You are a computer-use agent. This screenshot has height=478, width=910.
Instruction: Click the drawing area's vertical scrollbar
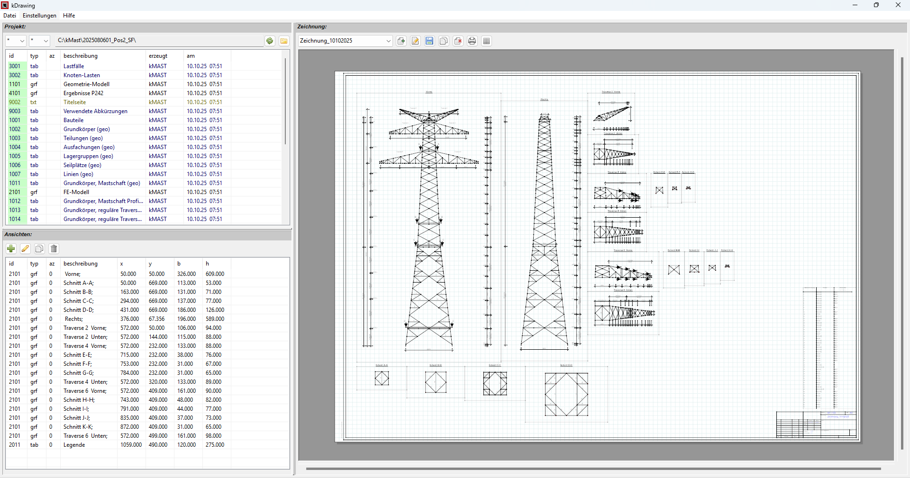point(902,253)
